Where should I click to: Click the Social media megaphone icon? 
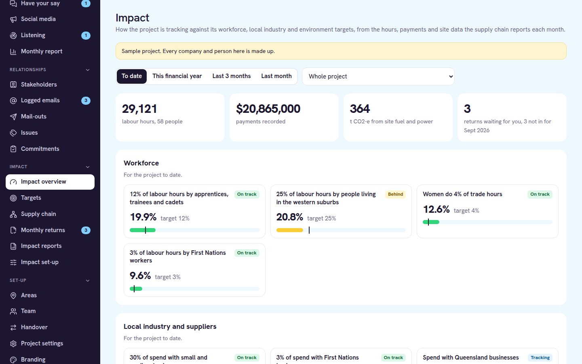coord(13,19)
